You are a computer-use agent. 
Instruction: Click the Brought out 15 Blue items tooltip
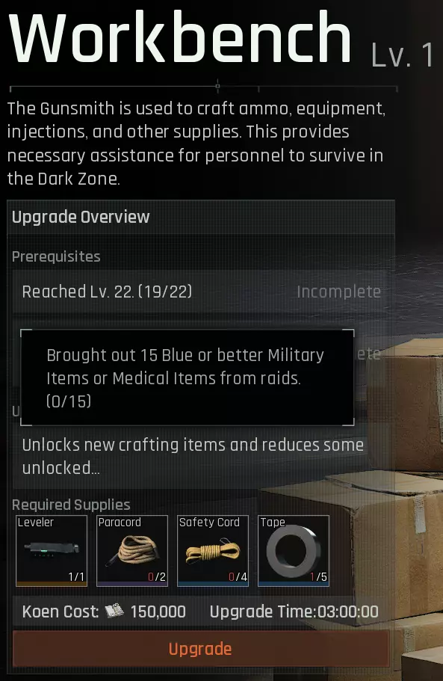click(x=188, y=378)
